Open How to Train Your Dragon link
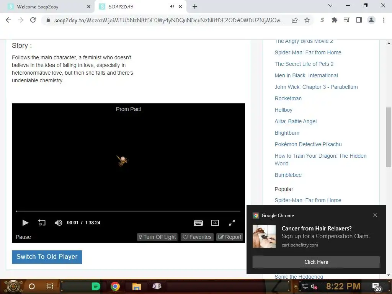The height and width of the screenshot is (294, 392). point(320,160)
